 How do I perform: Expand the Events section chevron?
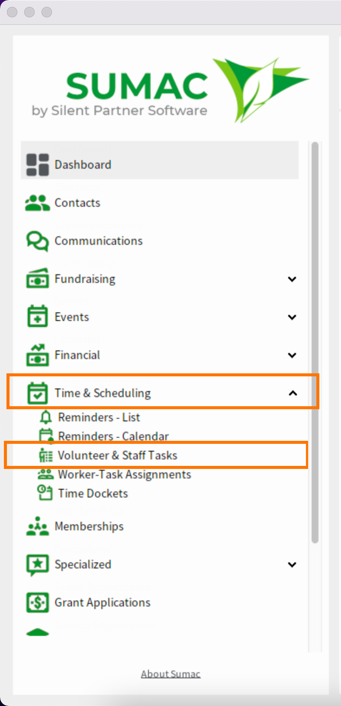(292, 317)
